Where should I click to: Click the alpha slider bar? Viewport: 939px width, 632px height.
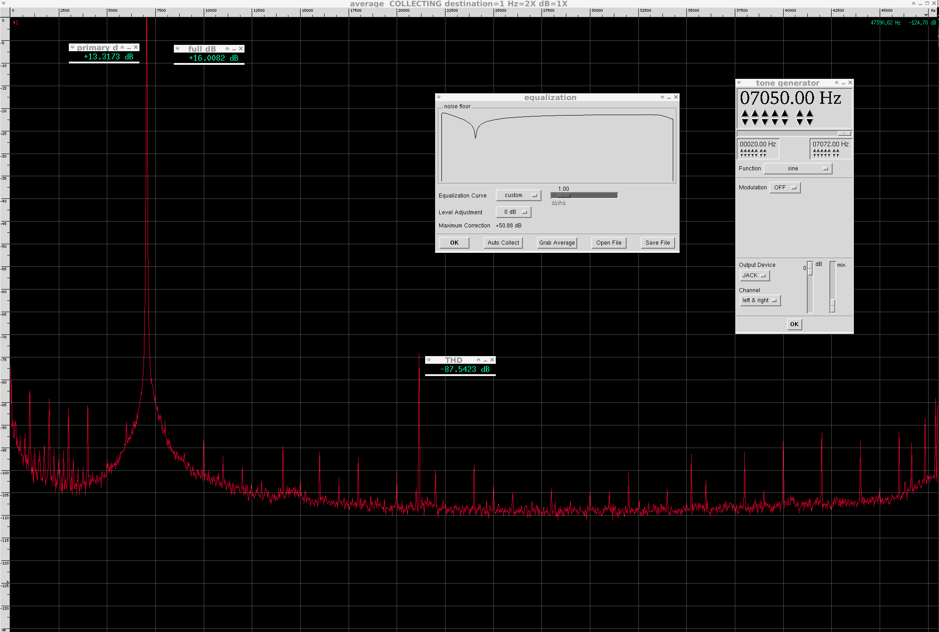[x=584, y=195]
